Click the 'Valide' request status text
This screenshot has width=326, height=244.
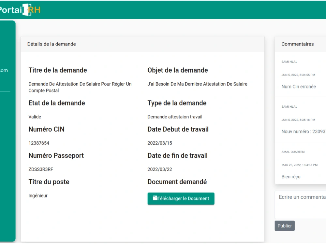point(35,117)
